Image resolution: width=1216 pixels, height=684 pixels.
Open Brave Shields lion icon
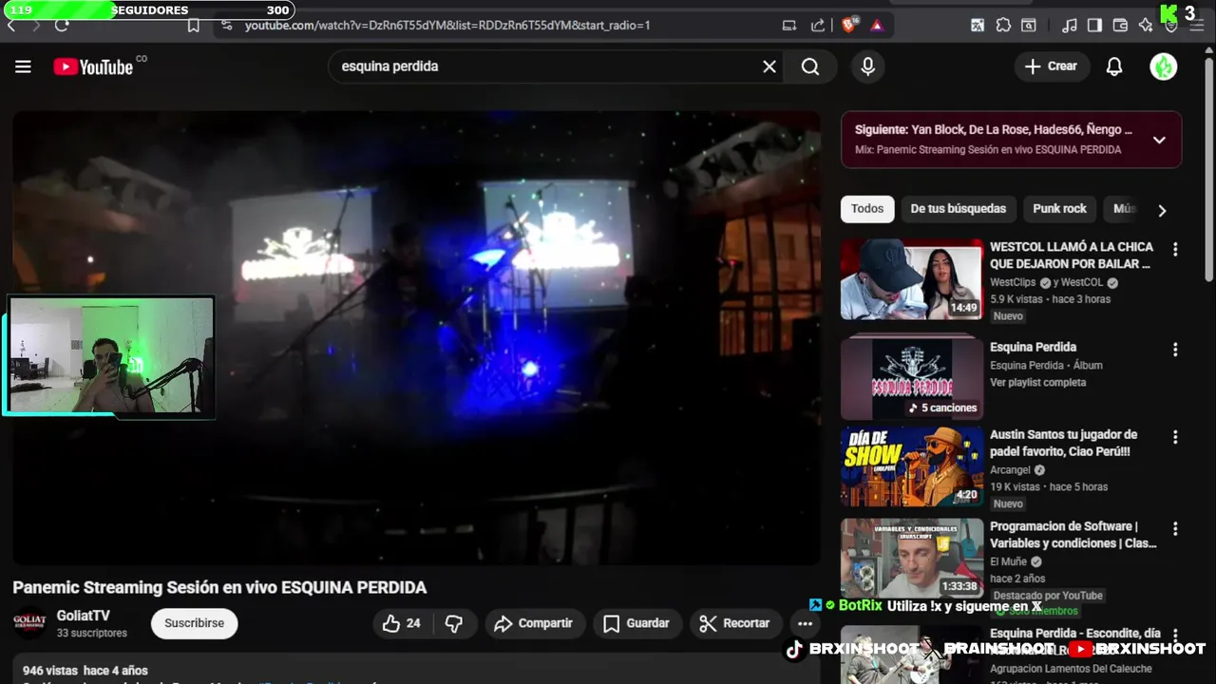coord(848,26)
